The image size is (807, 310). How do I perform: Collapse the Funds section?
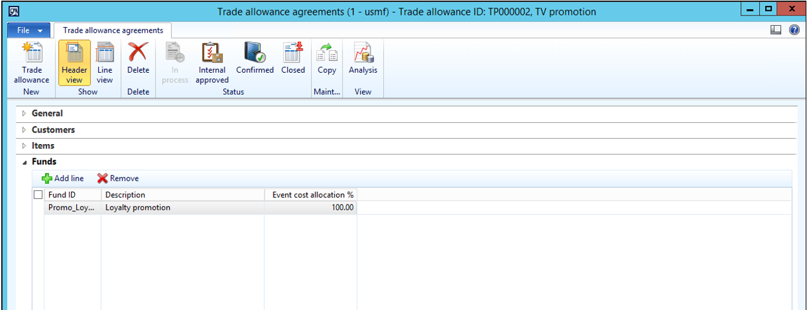(44, 162)
